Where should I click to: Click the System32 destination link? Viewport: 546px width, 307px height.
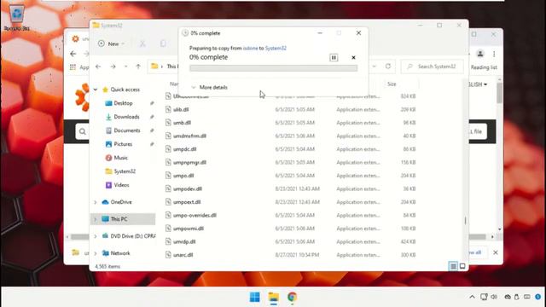[x=276, y=49]
